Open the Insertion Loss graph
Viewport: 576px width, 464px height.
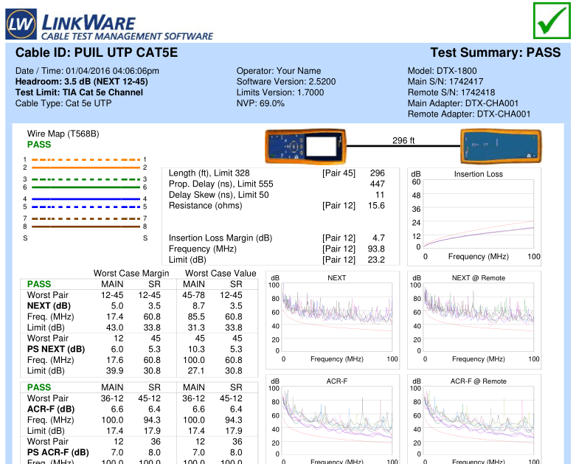[474, 217]
